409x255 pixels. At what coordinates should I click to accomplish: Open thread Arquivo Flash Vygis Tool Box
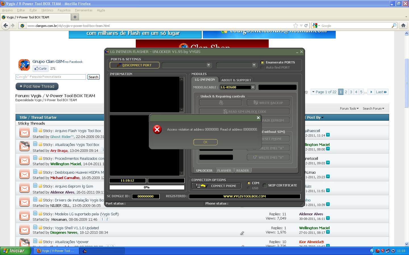coord(78,131)
